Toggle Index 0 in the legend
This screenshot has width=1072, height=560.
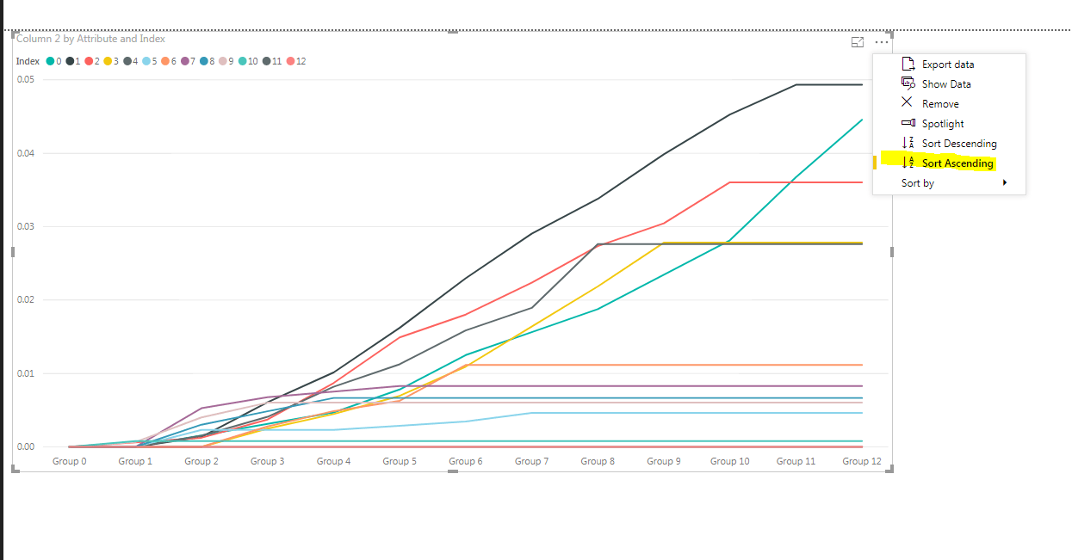pyautogui.click(x=52, y=61)
